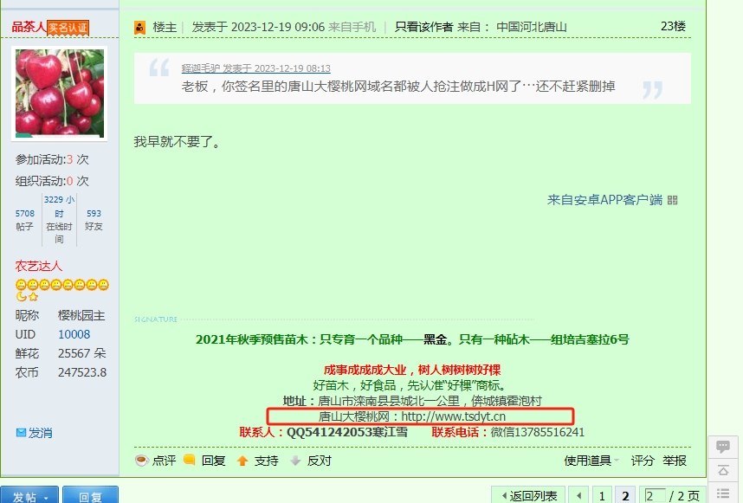
Task: Click the scroll-to-top arrow icon
Action: point(723,470)
